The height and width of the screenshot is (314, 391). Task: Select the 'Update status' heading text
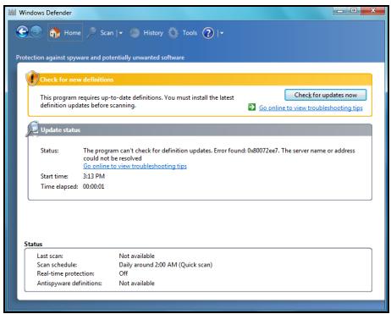[60, 130]
